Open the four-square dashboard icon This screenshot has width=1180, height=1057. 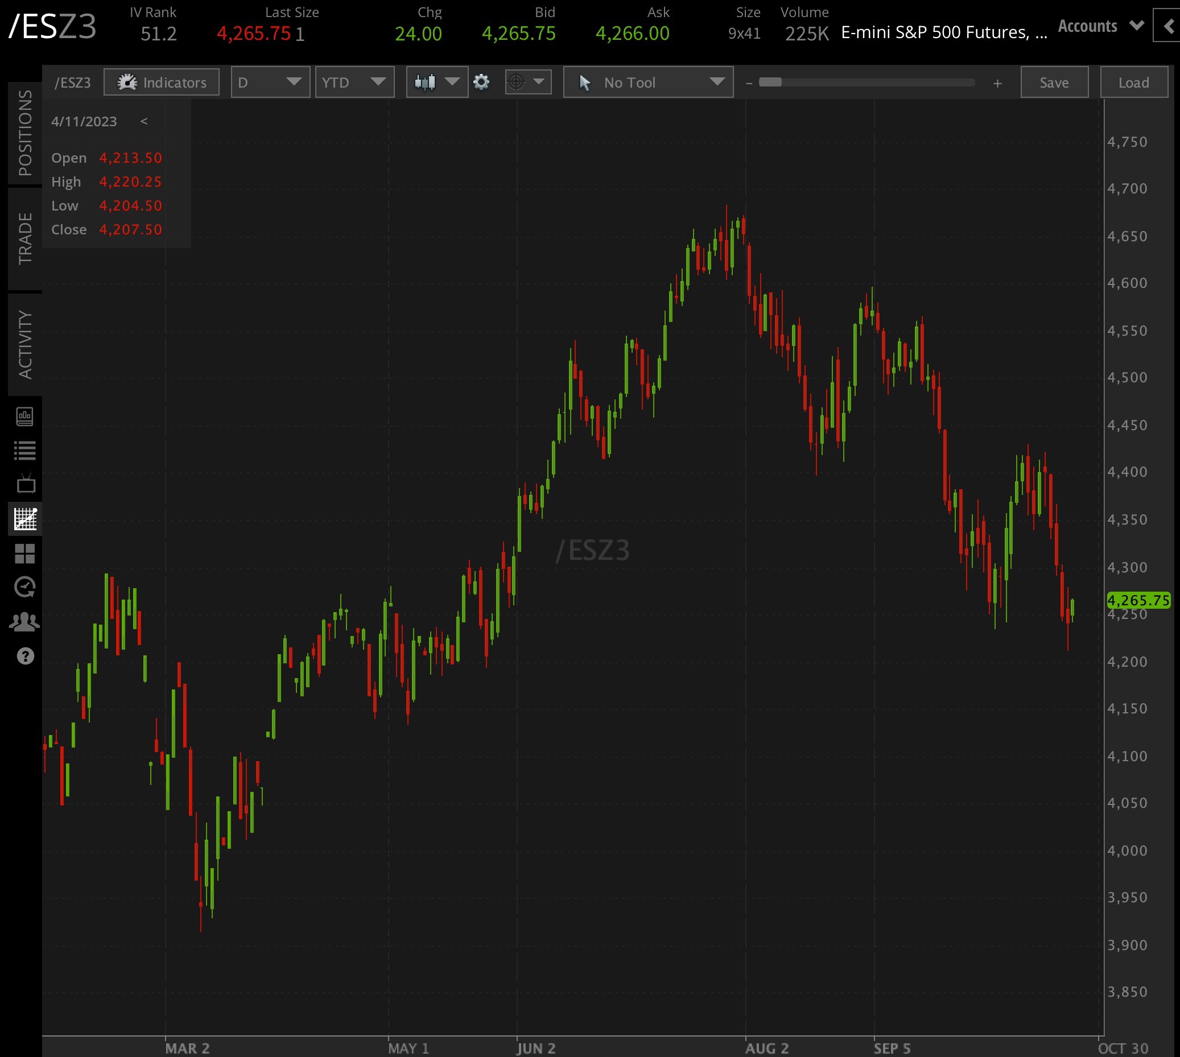pos(25,554)
